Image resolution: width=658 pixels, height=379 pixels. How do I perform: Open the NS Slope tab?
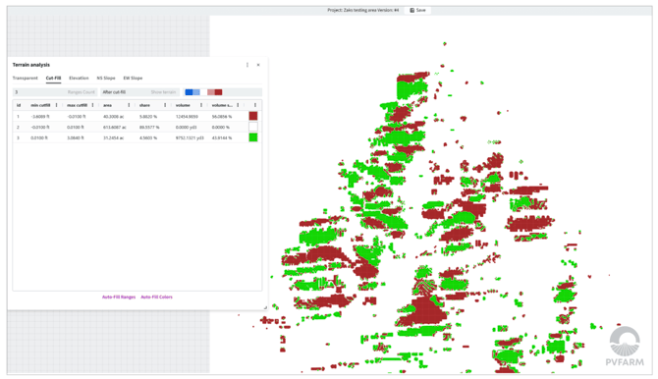pos(106,79)
